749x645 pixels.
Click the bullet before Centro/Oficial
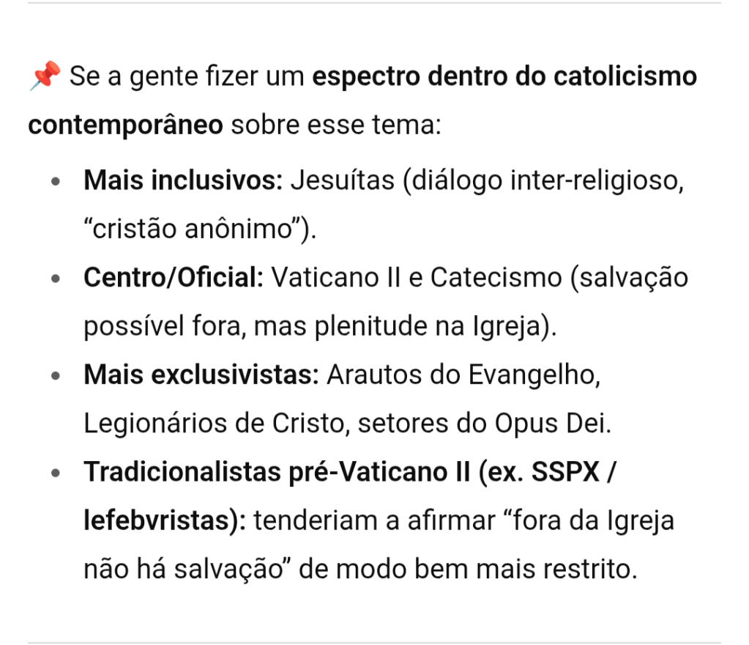[56, 279]
